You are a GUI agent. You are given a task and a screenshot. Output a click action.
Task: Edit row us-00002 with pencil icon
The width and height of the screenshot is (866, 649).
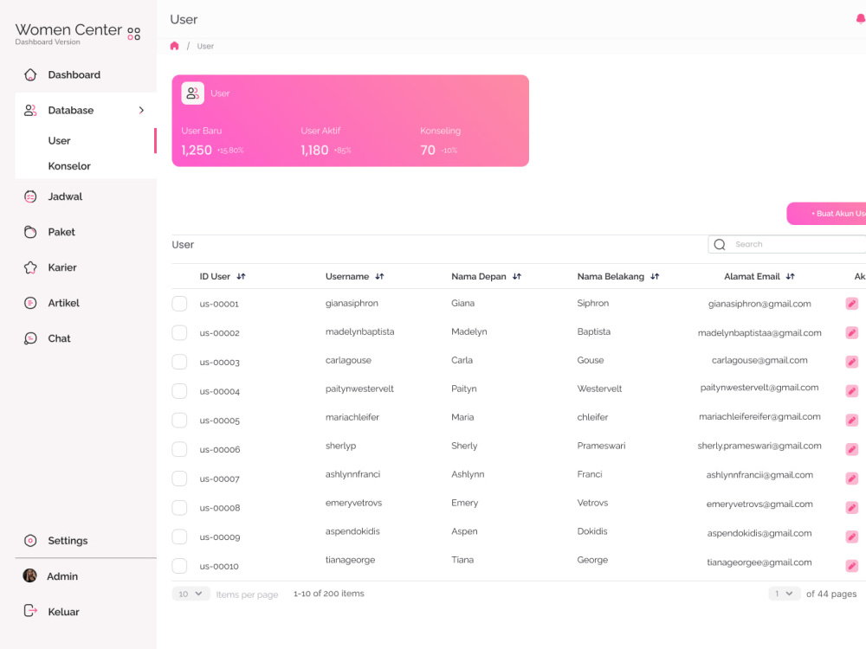851,333
